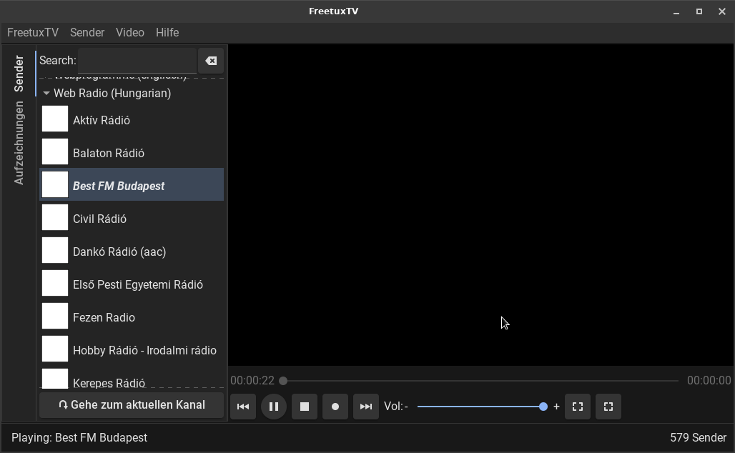Clear the search field with backspace icon

[211, 61]
